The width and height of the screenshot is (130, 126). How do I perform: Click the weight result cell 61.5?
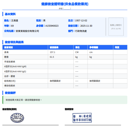(x=61, y=57)
